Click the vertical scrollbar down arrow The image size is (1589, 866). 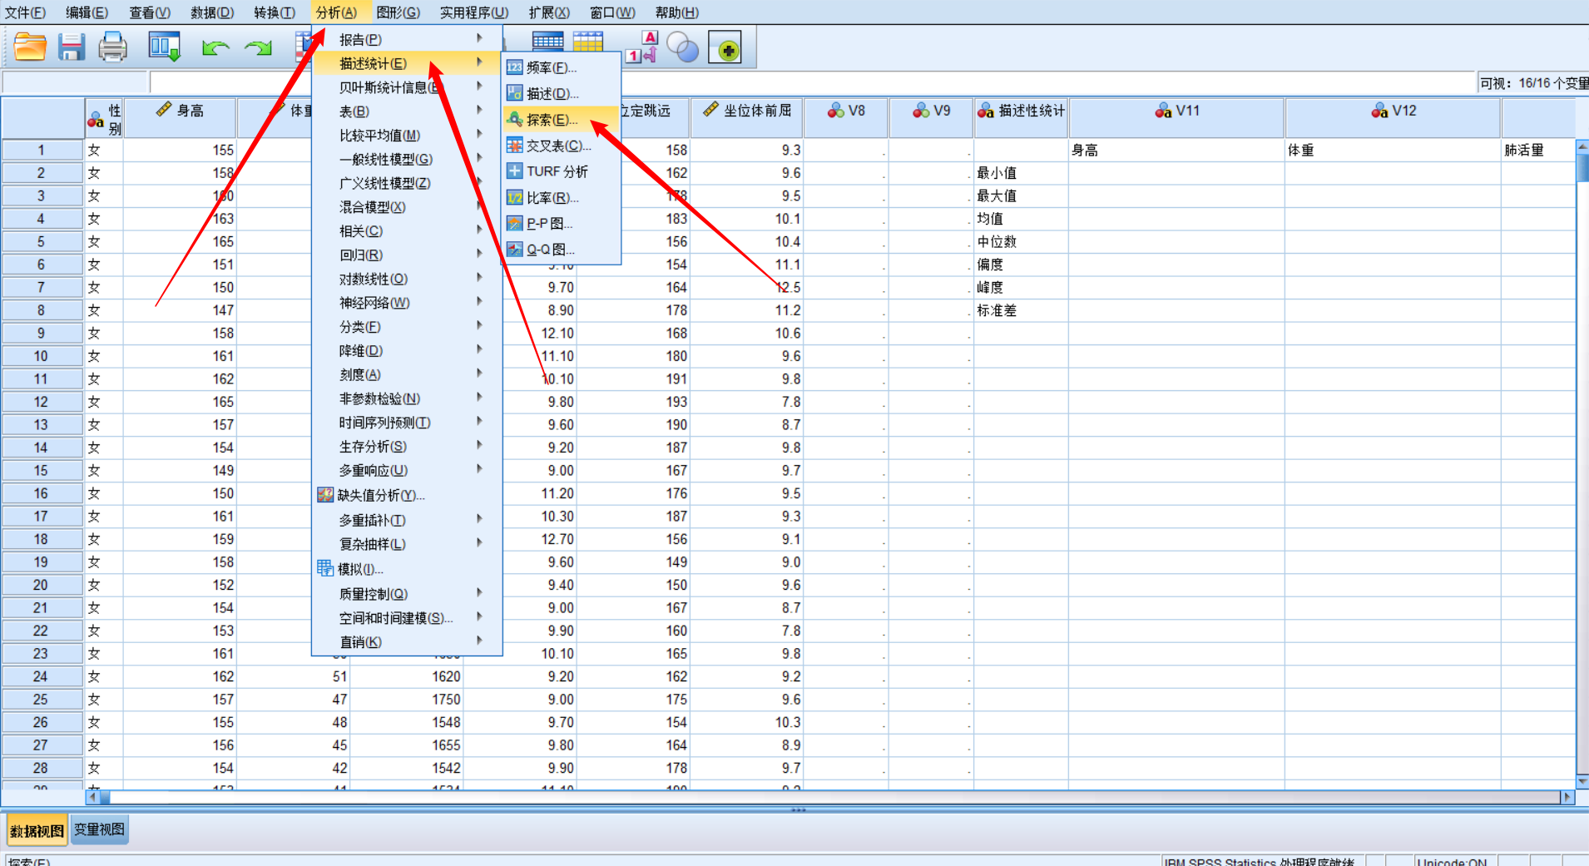coord(1582,783)
